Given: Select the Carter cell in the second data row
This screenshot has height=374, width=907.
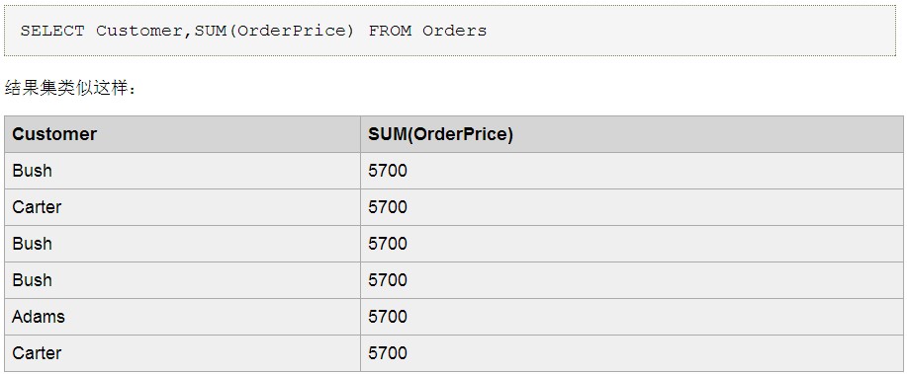Looking at the screenshot, I should 182,207.
